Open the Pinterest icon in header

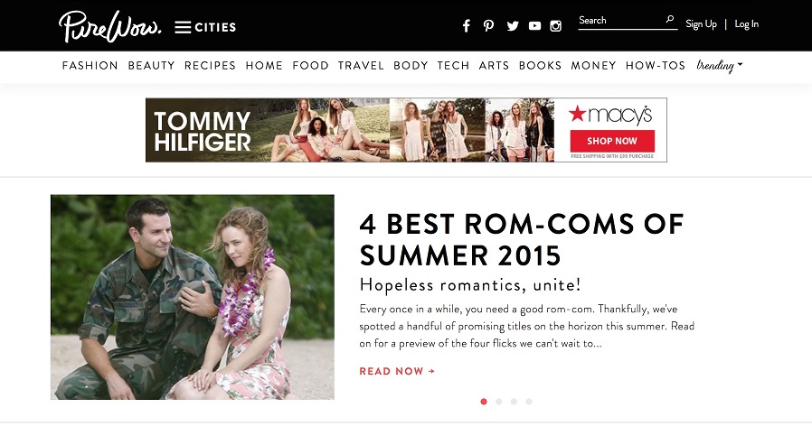coord(488,26)
